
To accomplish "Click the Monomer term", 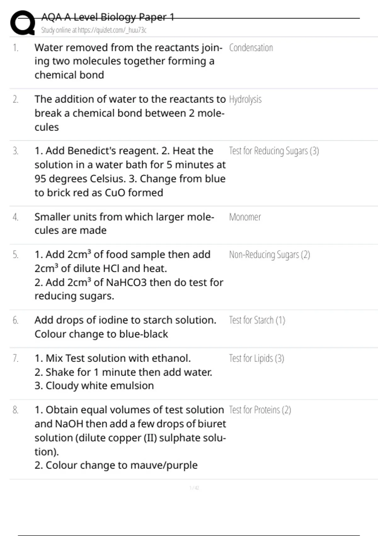I will [x=245, y=217].
